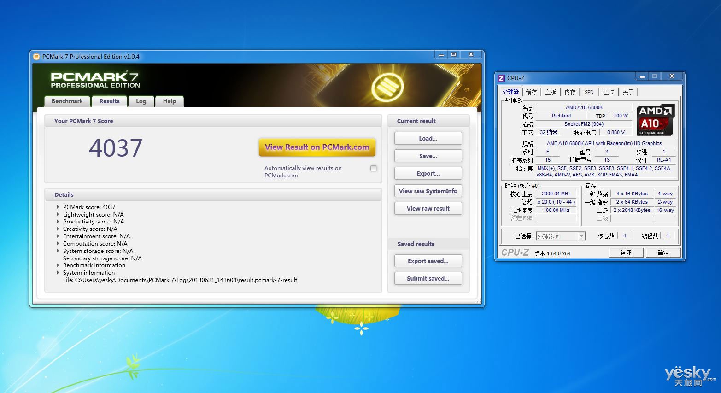This screenshot has width=721, height=393.
Task: Expand the Entertainment score row
Action: [x=58, y=236]
